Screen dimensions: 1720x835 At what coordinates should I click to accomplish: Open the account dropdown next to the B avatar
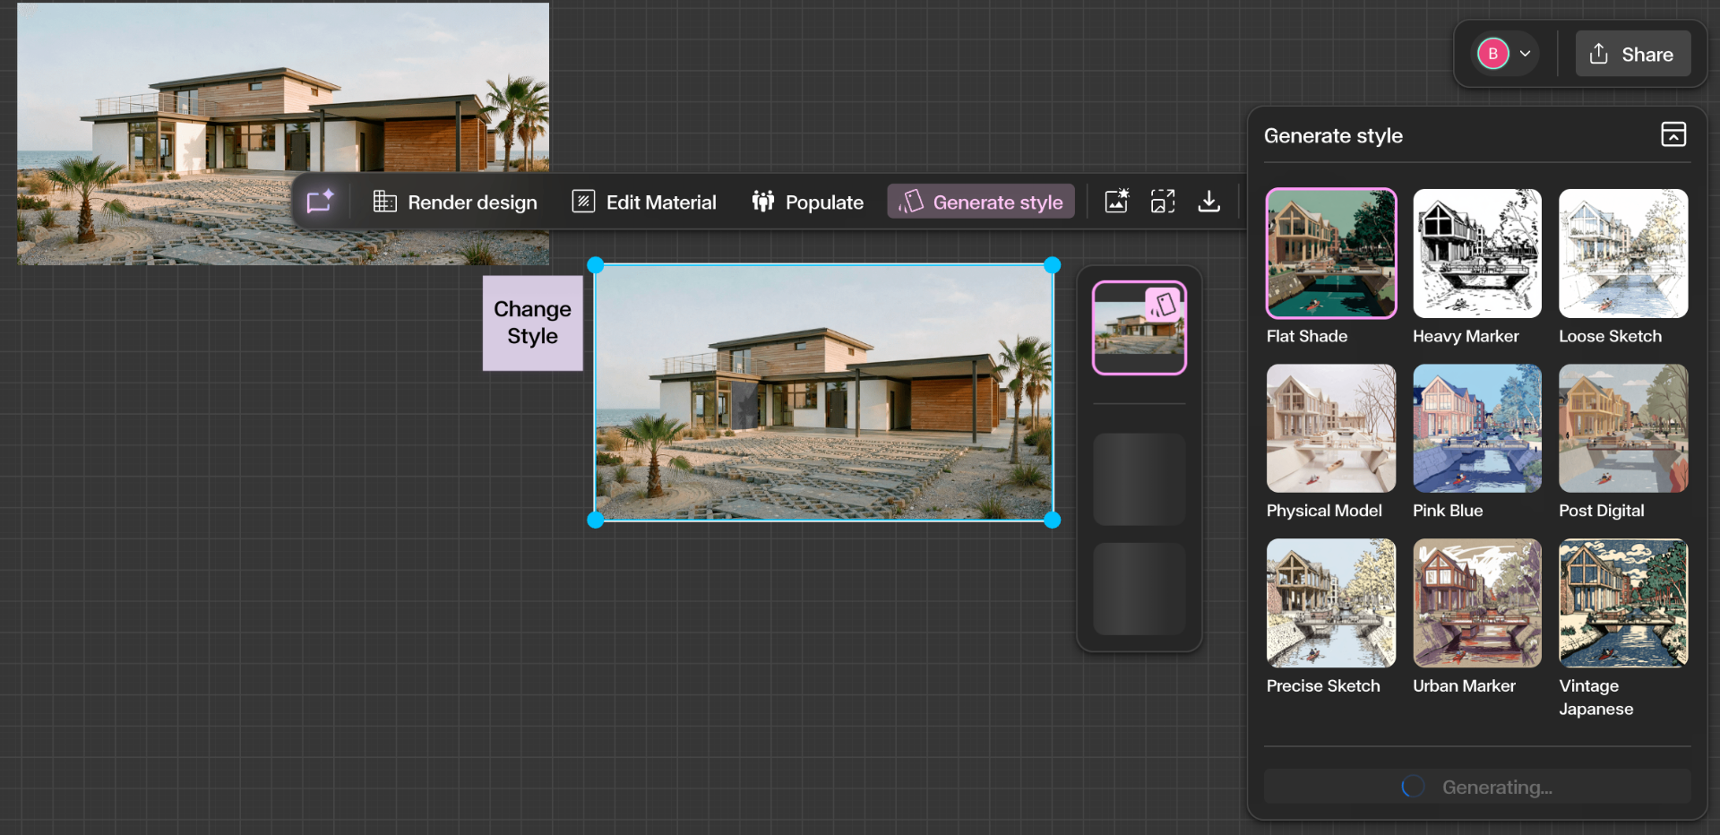[x=1524, y=54]
